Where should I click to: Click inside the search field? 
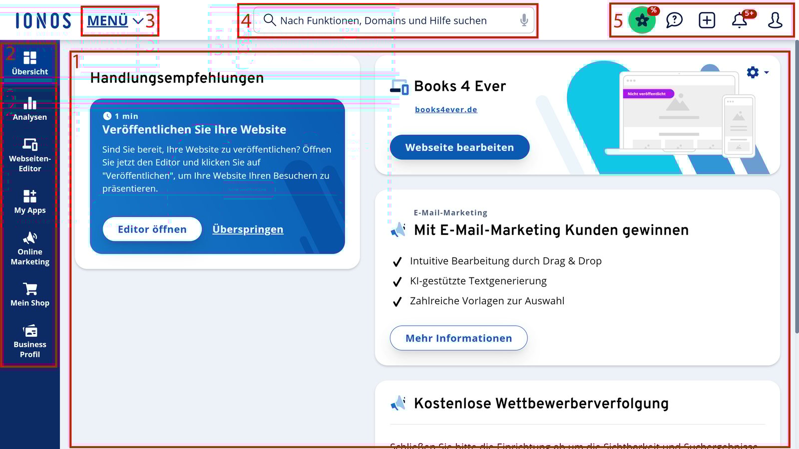(390, 20)
